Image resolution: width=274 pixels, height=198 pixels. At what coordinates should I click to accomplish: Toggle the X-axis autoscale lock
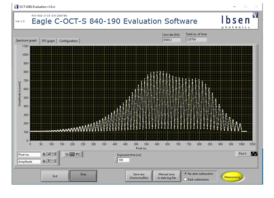click(44, 154)
